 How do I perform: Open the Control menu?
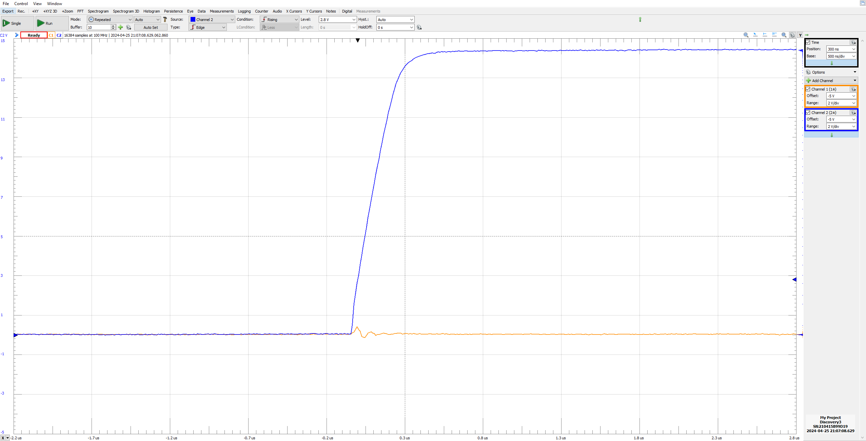tap(21, 4)
